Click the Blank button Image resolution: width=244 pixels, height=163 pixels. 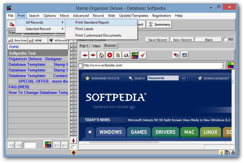pyautogui.click(x=209, y=40)
